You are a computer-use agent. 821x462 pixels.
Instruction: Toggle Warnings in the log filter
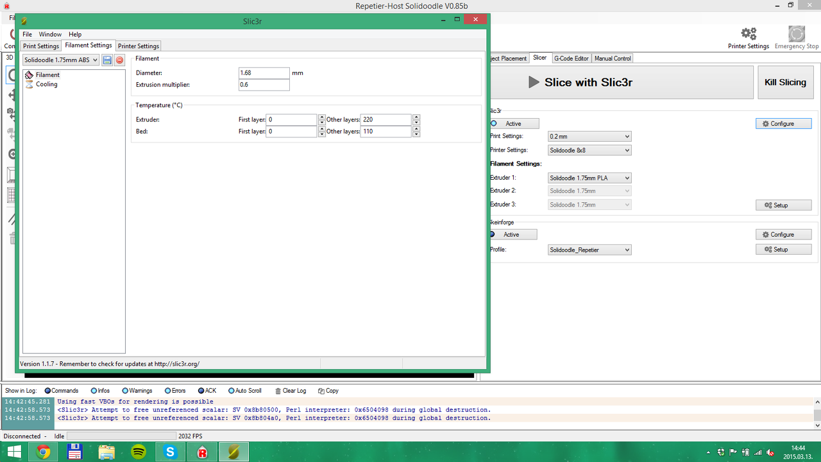pos(137,391)
